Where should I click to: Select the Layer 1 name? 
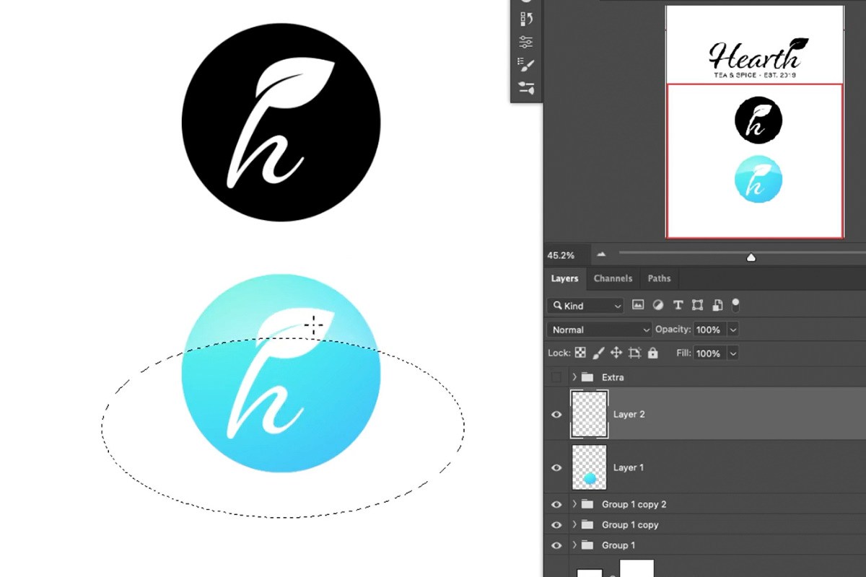629,468
